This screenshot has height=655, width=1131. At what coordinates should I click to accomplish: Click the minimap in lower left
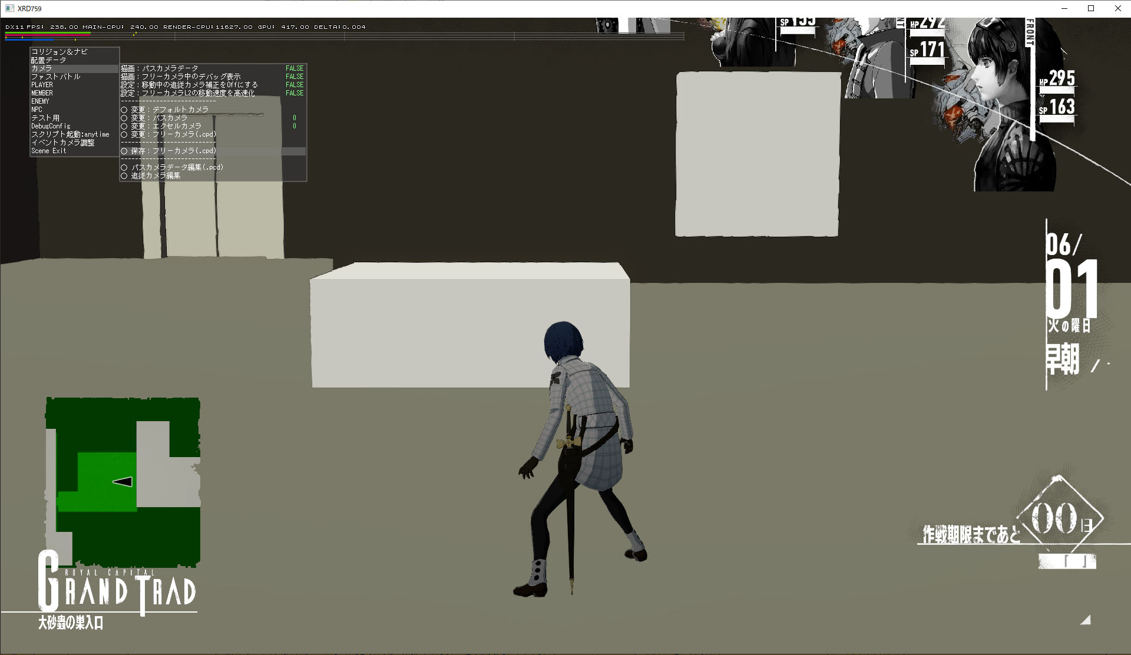123,482
